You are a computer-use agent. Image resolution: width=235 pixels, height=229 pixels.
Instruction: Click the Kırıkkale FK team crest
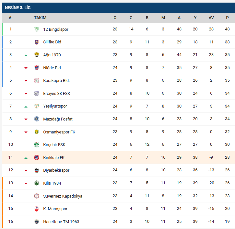point(37,157)
